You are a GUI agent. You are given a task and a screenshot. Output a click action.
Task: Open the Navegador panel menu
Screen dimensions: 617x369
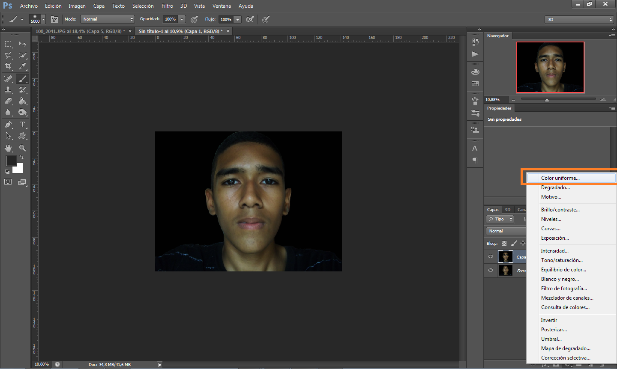coord(611,36)
